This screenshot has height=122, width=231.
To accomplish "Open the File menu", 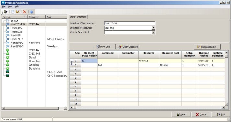I will point(4,6).
